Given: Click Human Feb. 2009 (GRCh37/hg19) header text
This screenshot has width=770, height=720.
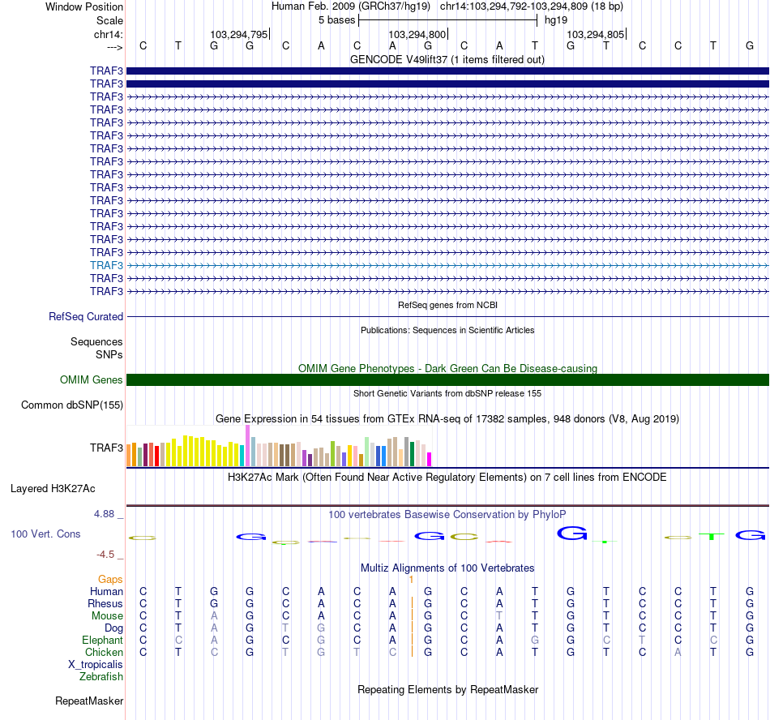Looking at the screenshot, I should 351,6.
